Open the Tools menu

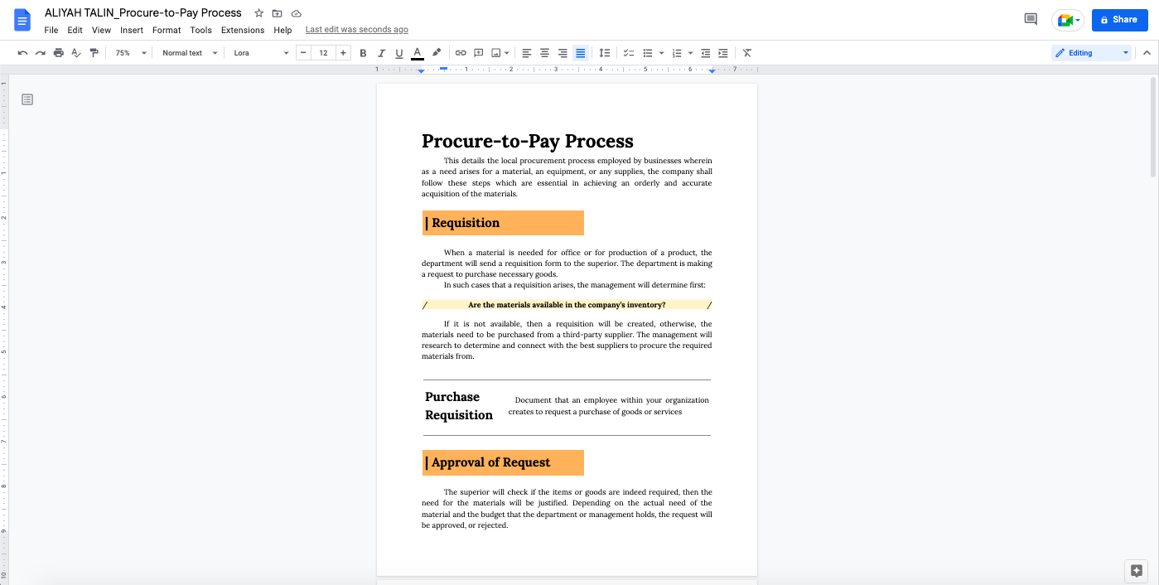(200, 30)
